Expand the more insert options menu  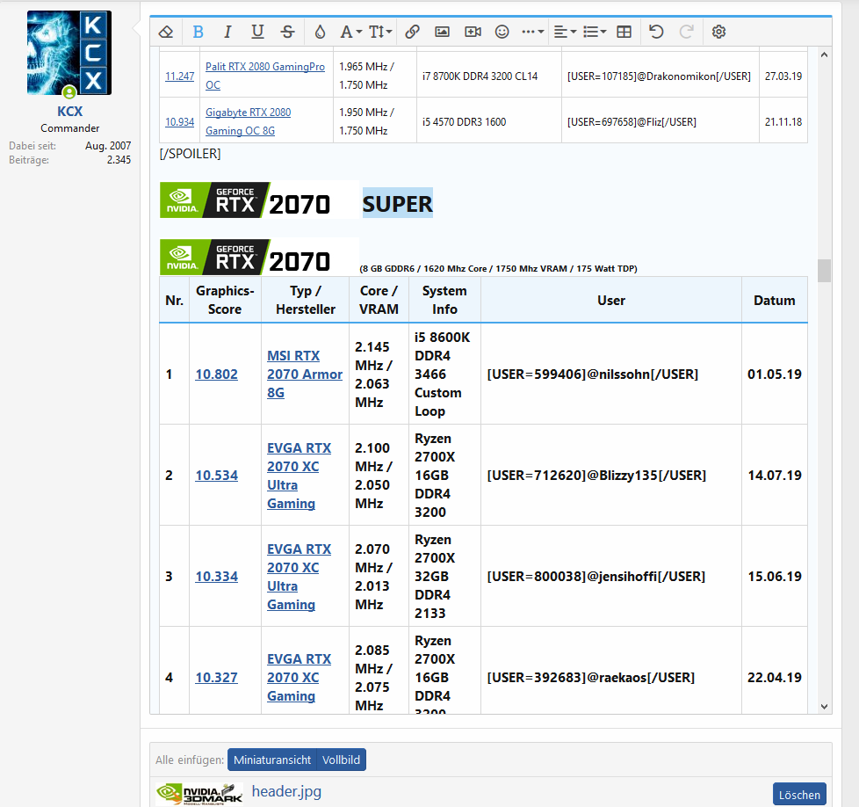(x=532, y=32)
